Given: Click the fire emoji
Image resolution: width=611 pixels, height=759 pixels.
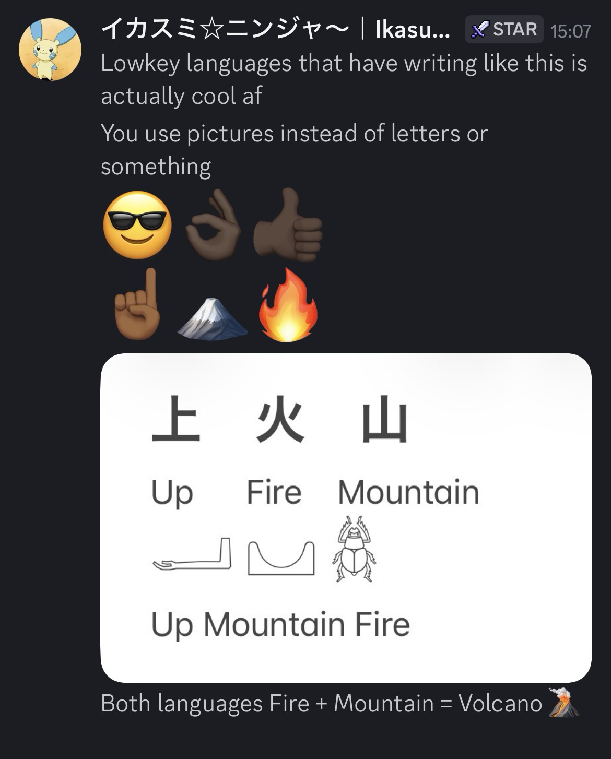Looking at the screenshot, I should [x=288, y=305].
